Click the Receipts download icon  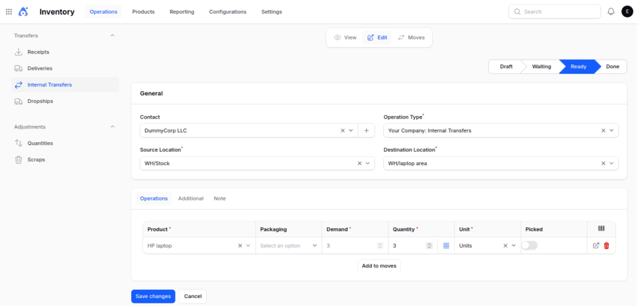[18, 52]
